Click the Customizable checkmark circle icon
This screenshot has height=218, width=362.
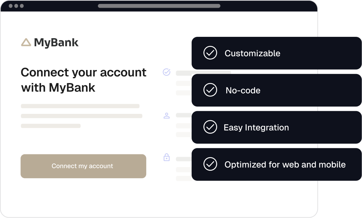click(210, 53)
